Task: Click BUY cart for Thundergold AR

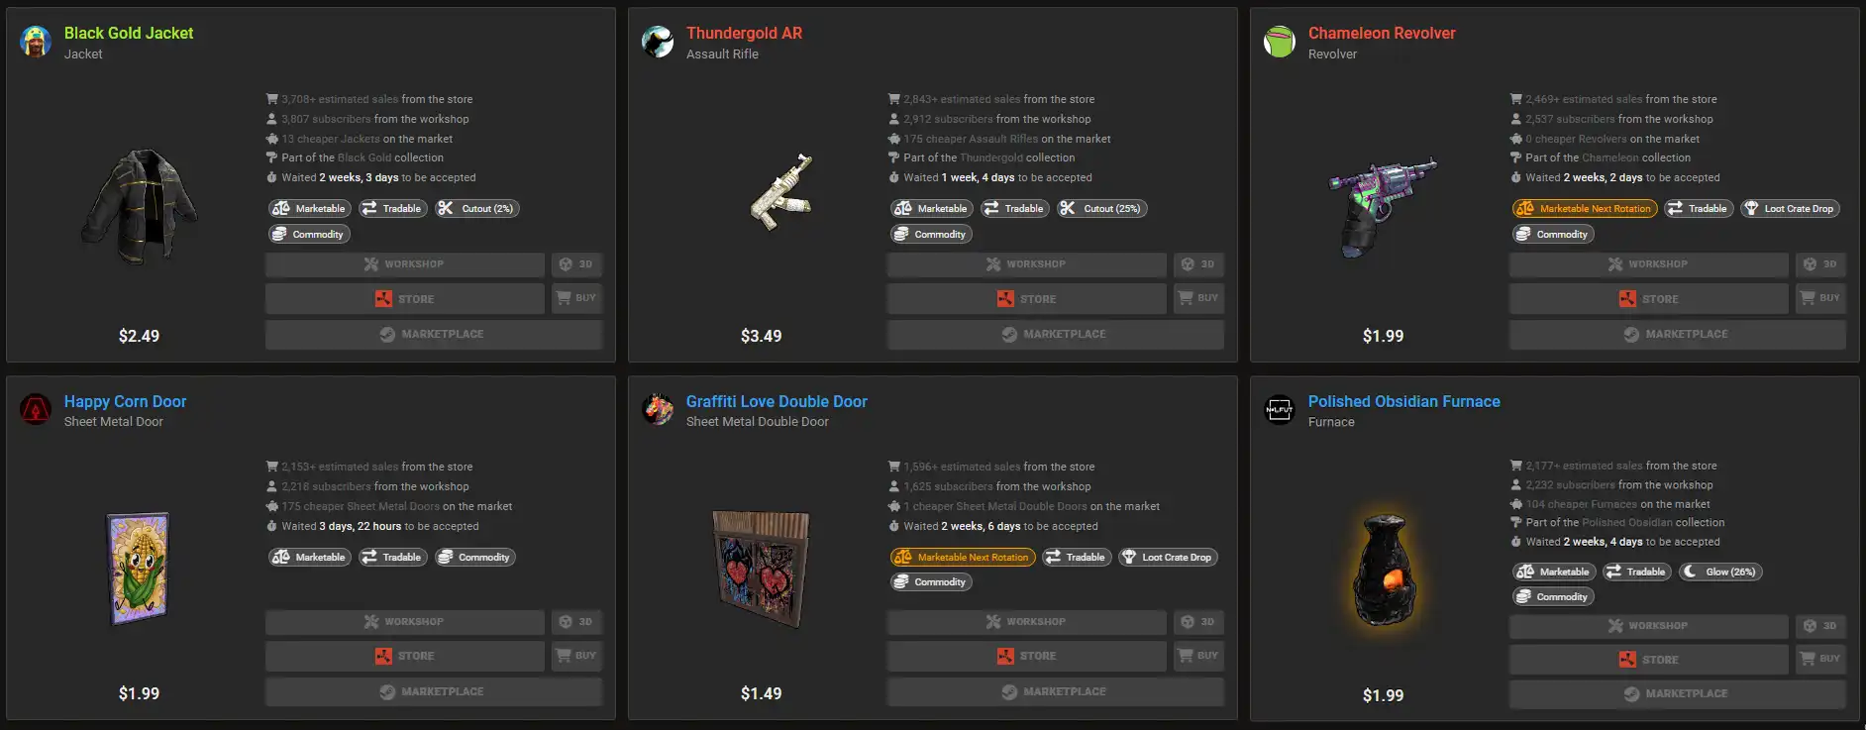Action: pos(1198,298)
